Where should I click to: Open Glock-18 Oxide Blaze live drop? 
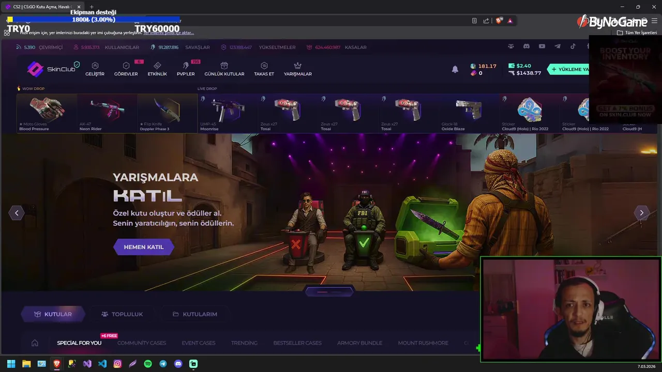469,113
